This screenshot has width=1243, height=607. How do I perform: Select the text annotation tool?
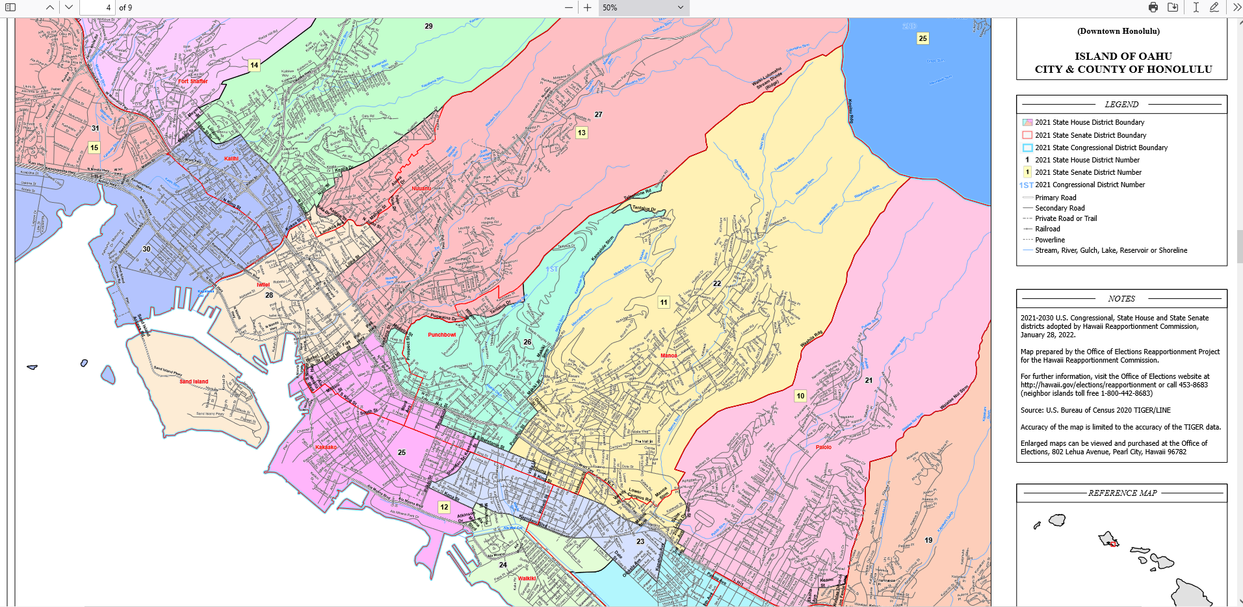click(1196, 8)
